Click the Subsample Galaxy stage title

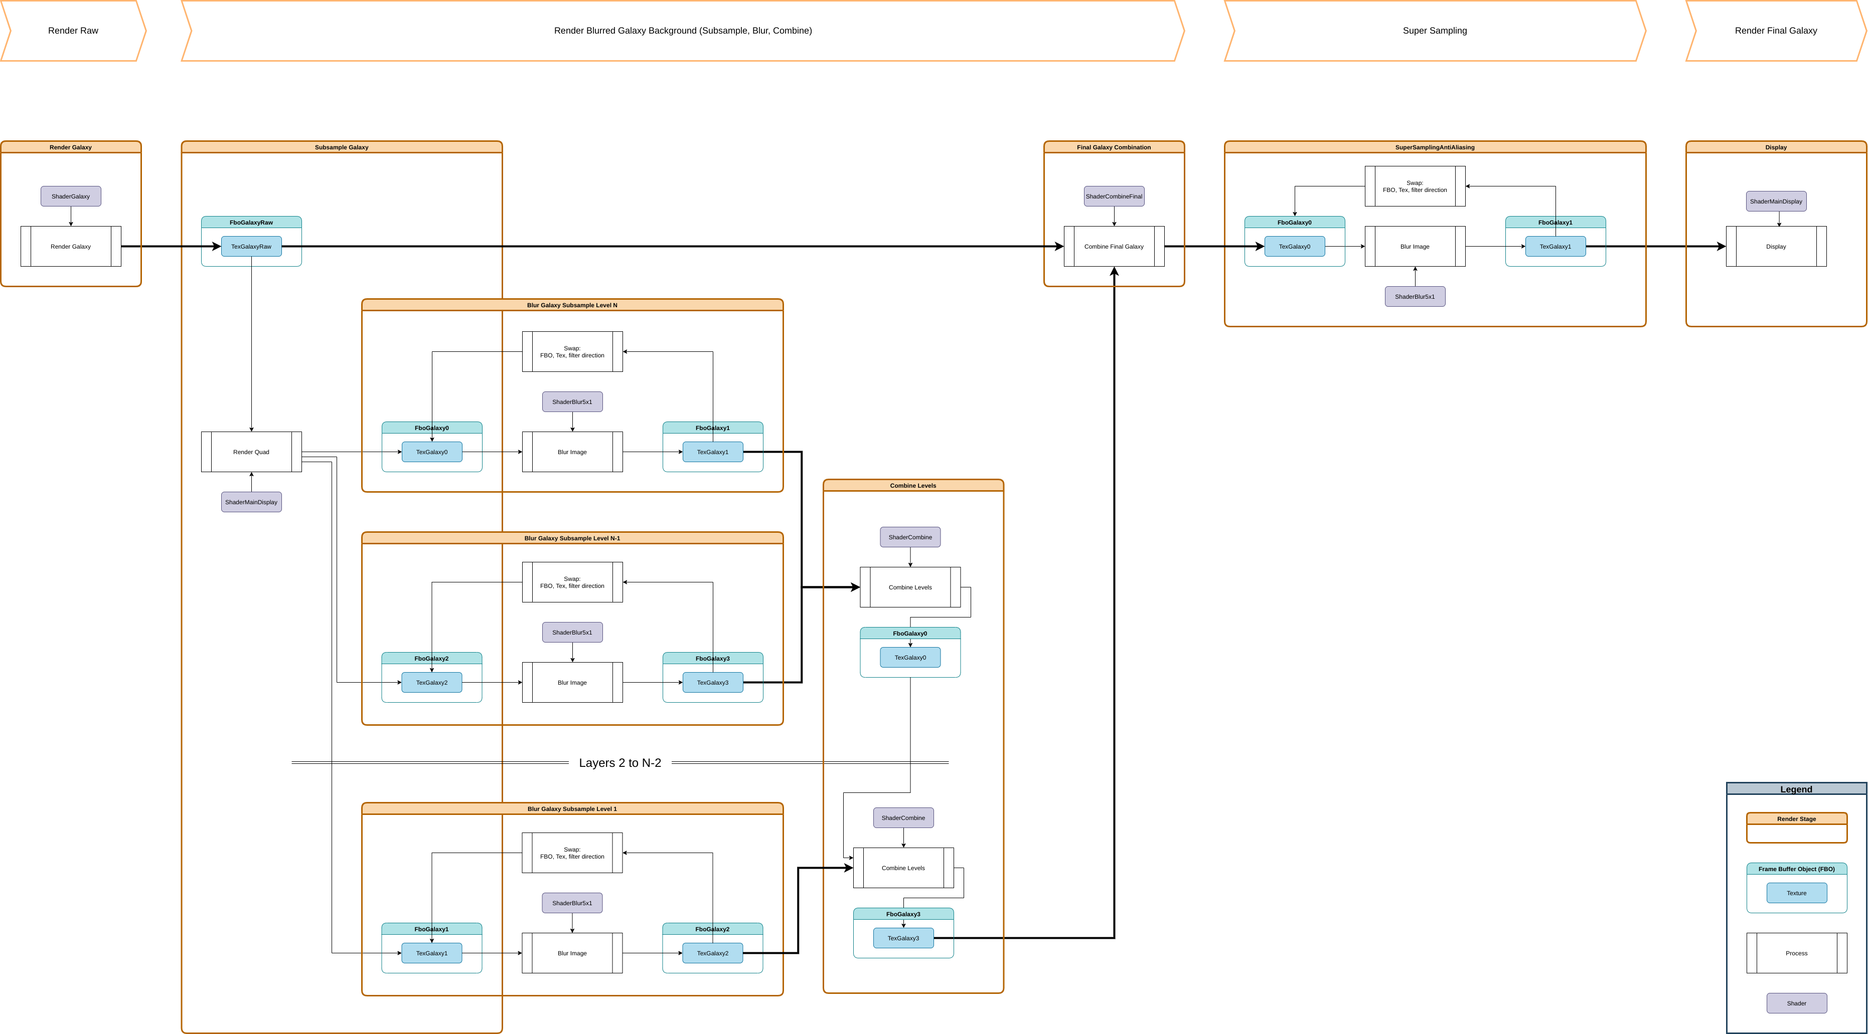(342, 147)
